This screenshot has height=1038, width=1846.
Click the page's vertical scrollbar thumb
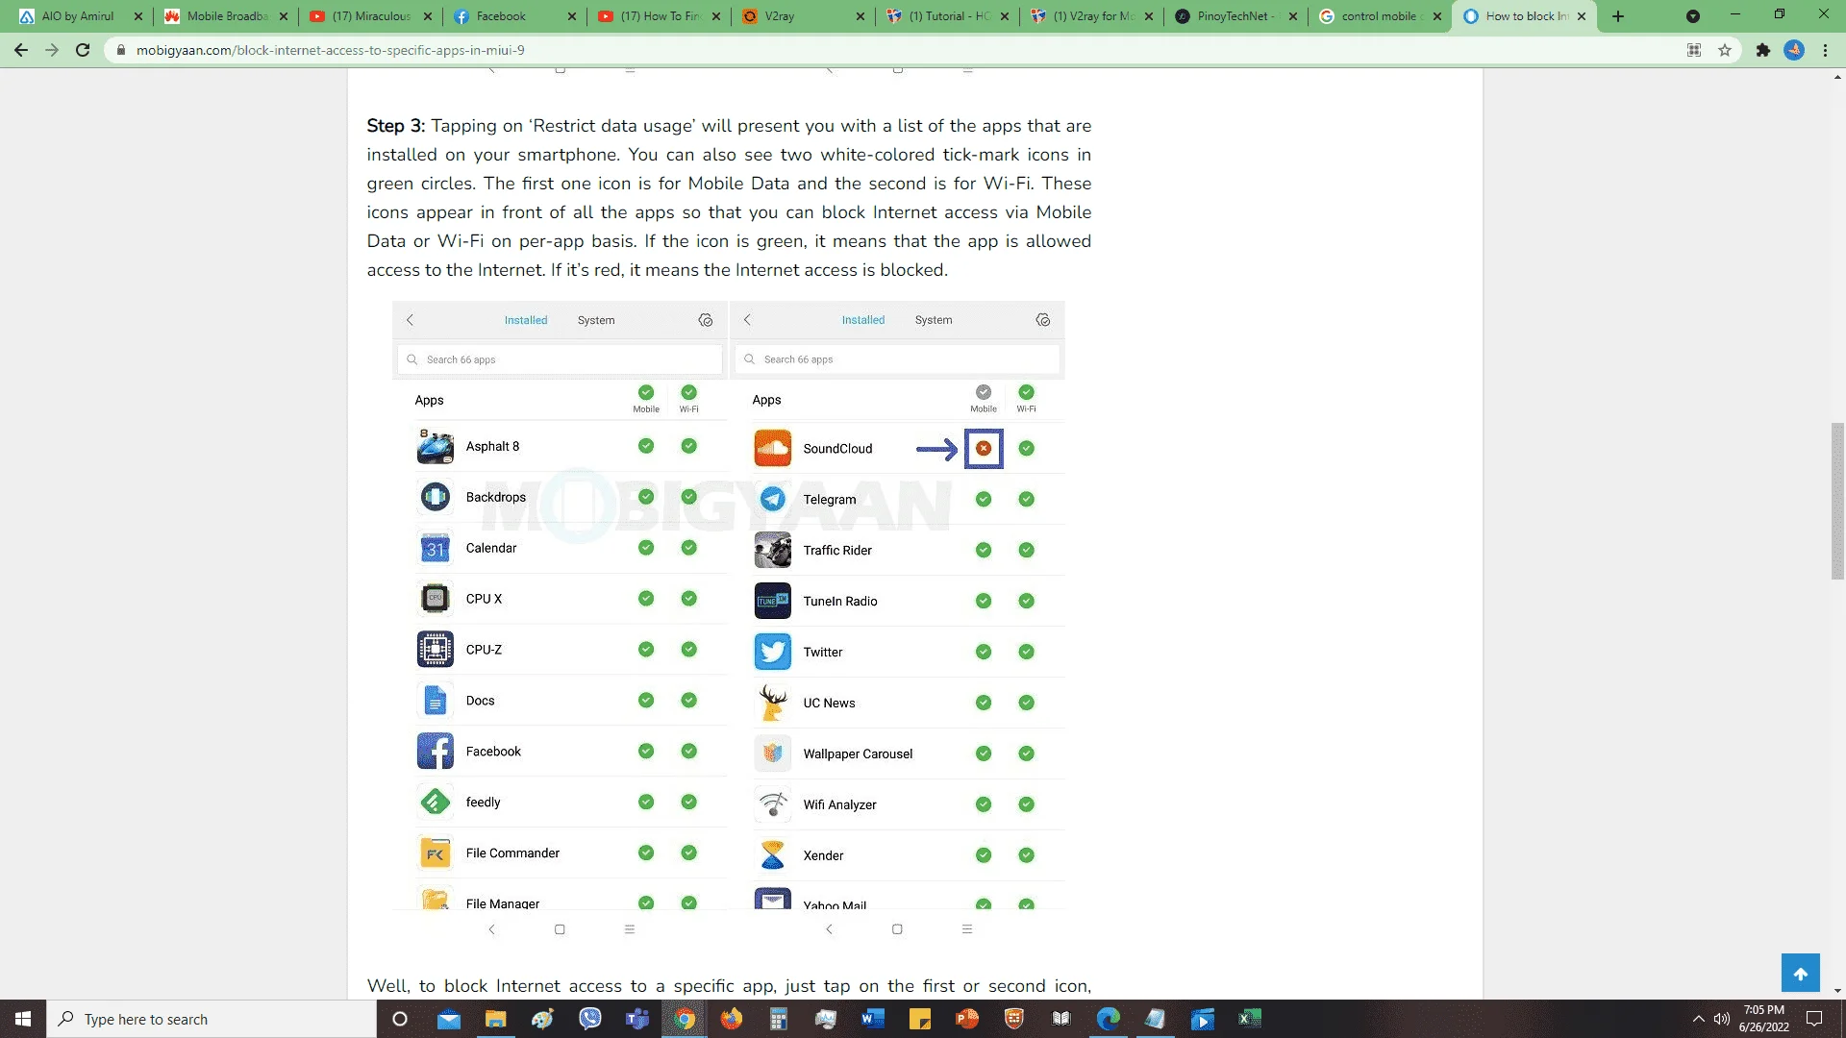(1837, 501)
